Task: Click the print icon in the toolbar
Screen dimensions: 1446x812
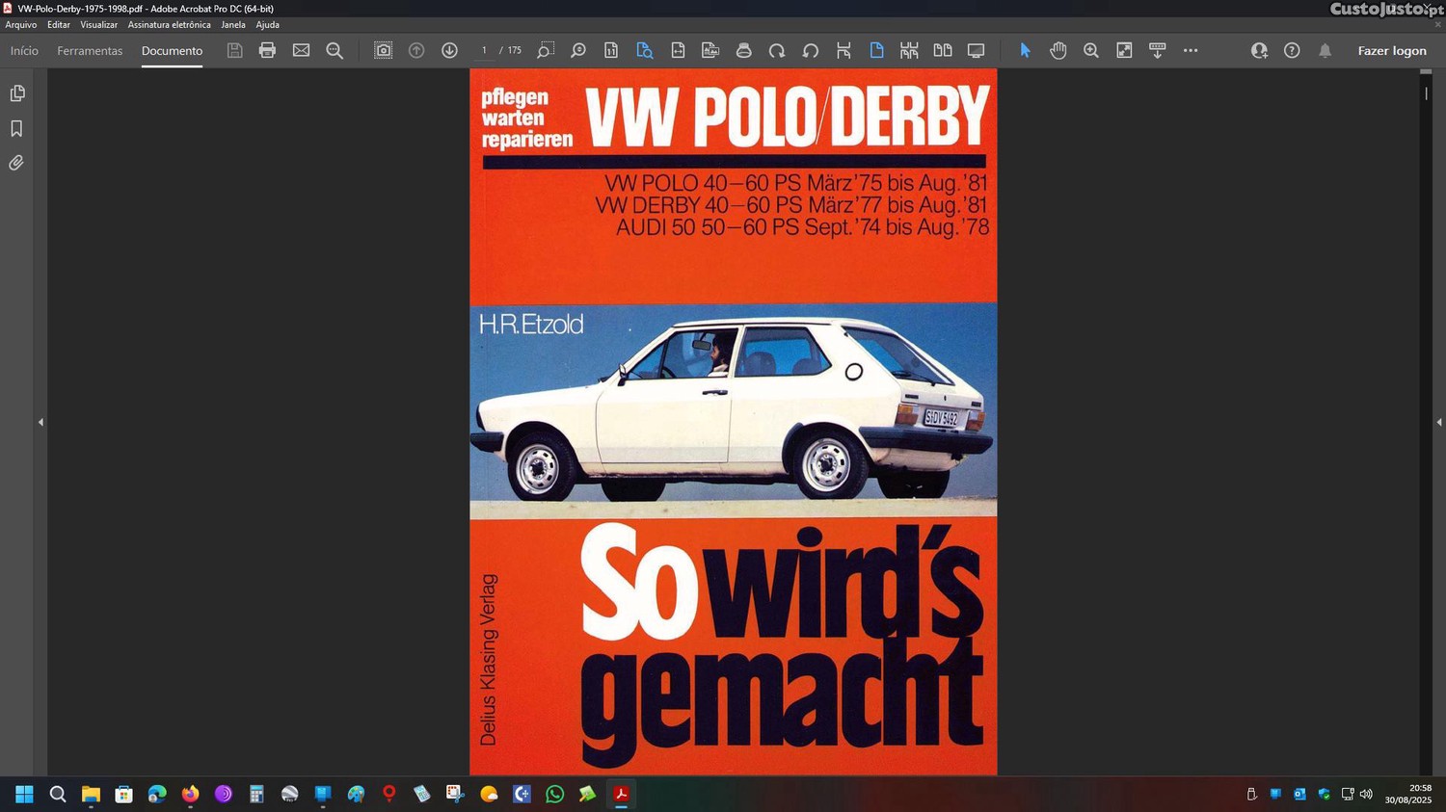Action: coord(267,50)
